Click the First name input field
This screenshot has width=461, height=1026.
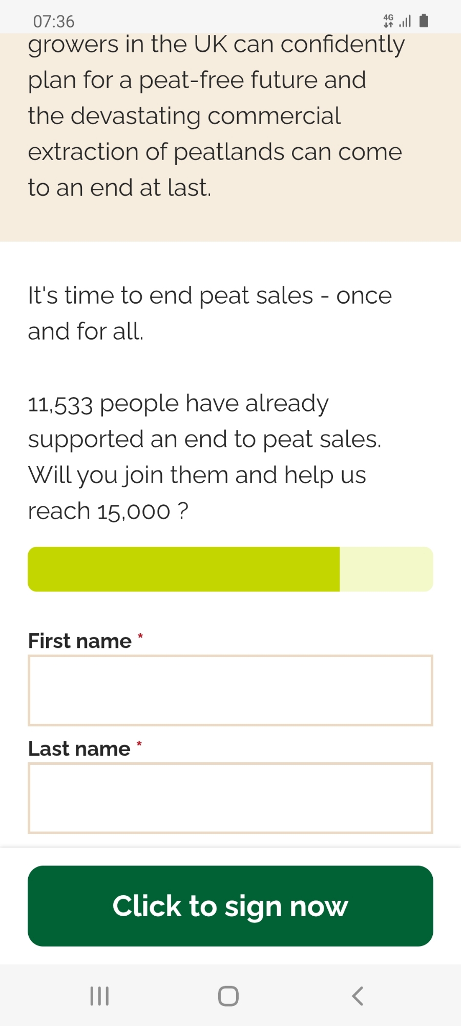click(230, 690)
